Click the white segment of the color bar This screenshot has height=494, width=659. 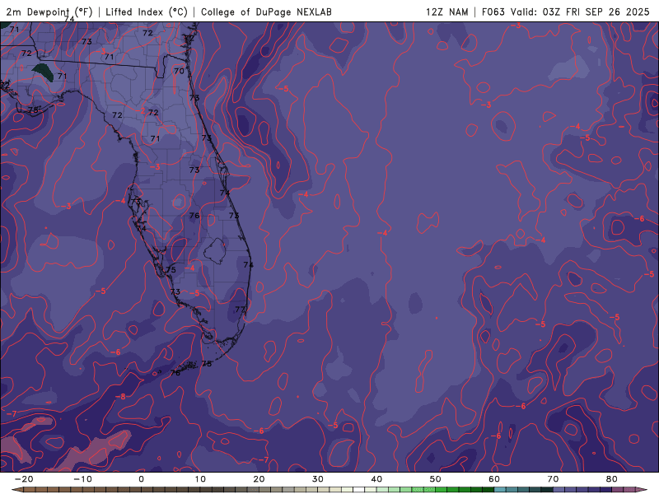359,490
